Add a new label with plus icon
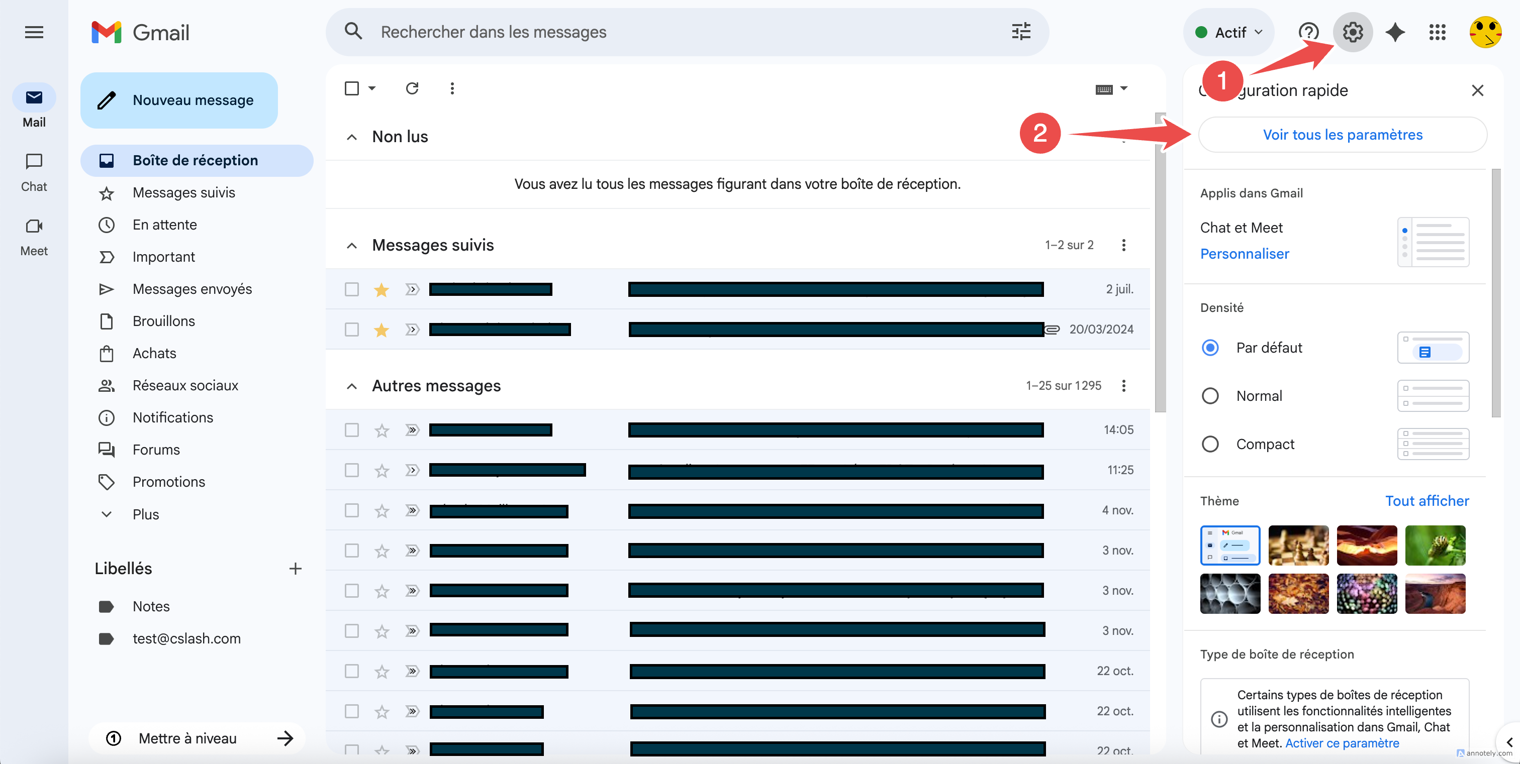 [296, 568]
